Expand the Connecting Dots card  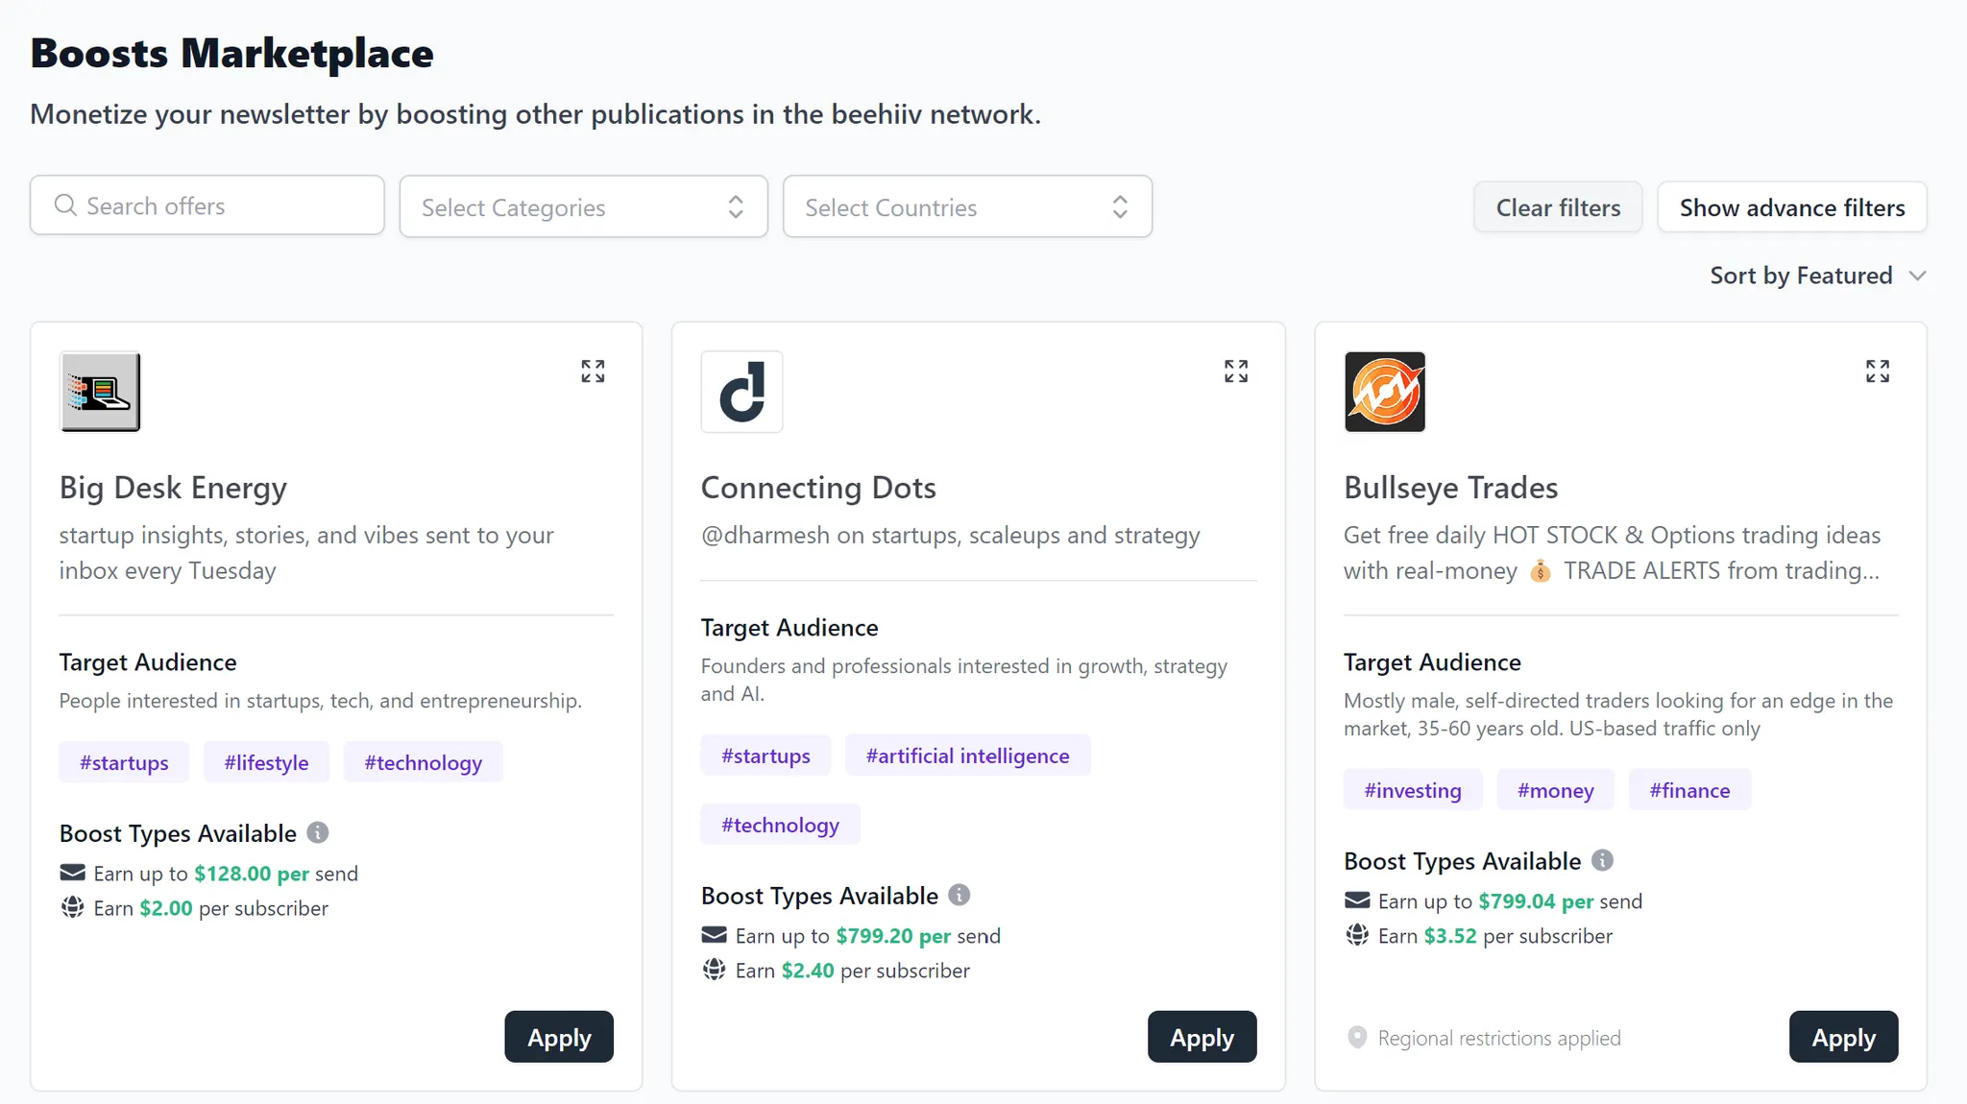[x=1235, y=372]
